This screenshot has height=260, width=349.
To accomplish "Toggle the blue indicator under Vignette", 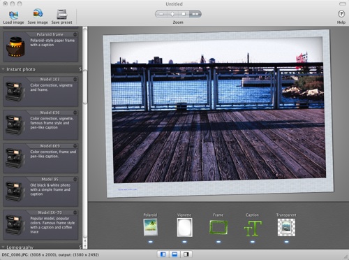I will coord(184,242).
